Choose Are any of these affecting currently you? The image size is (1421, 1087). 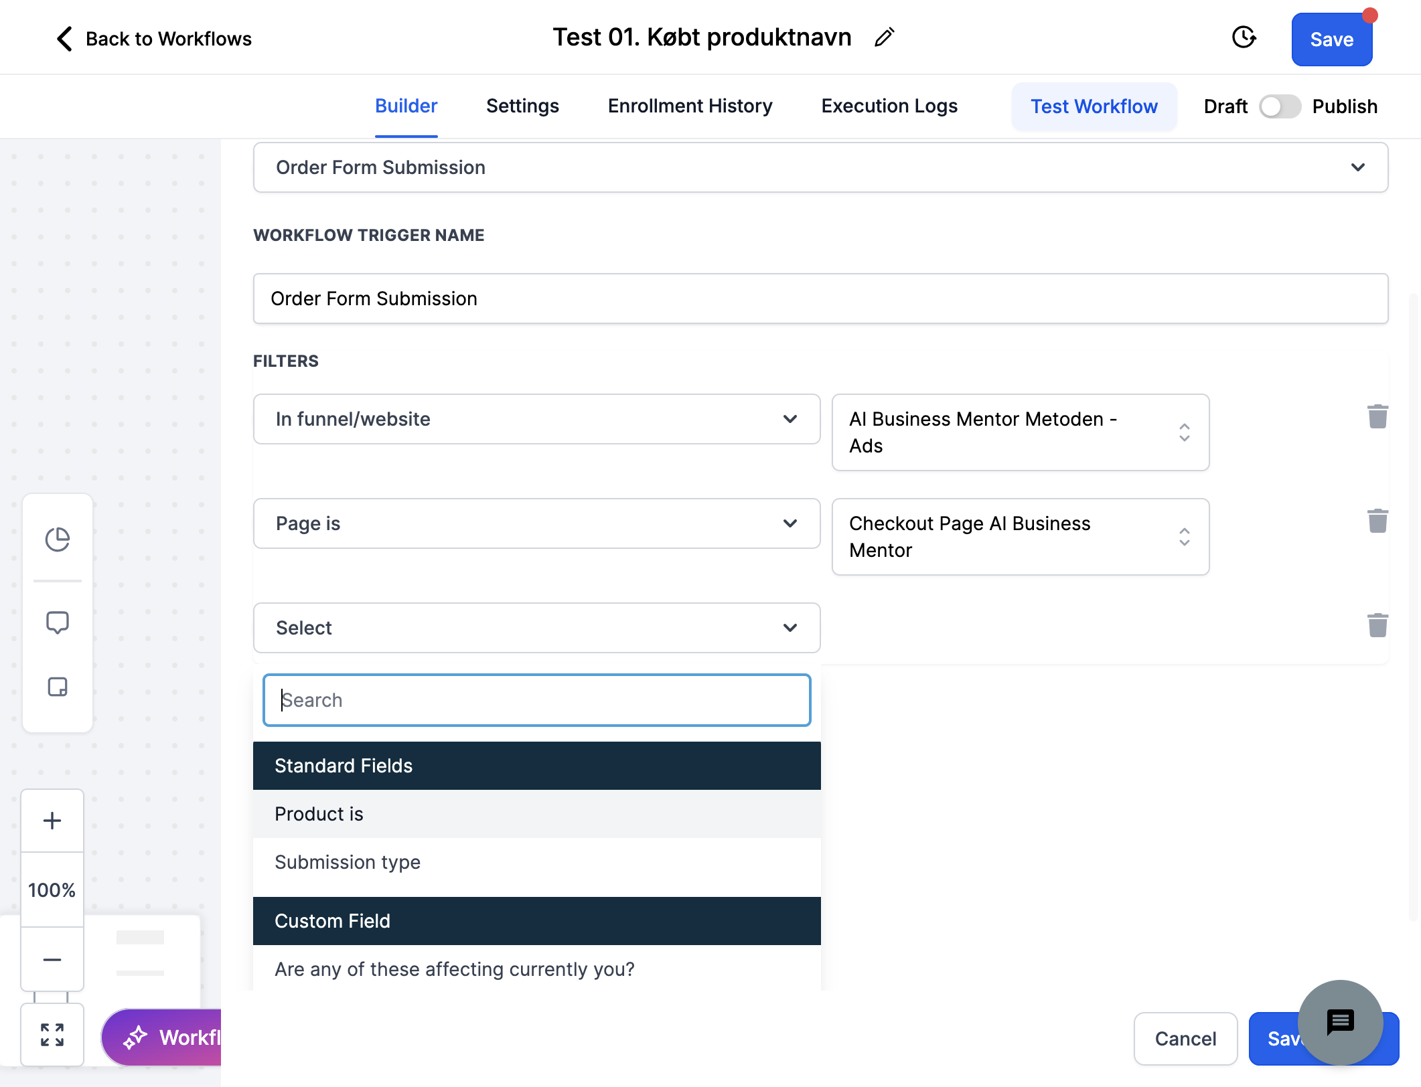click(x=537, y=969)
